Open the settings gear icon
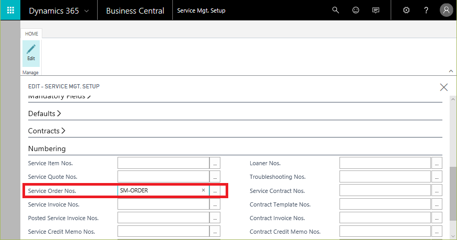The width and height of the screenshot is (457, 240). pyautogui.click(x=406, y=10)
